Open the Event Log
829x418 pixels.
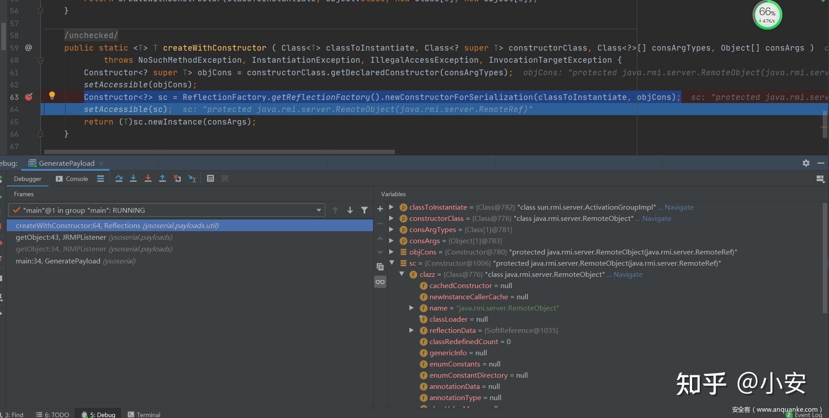tap(803, 415)
